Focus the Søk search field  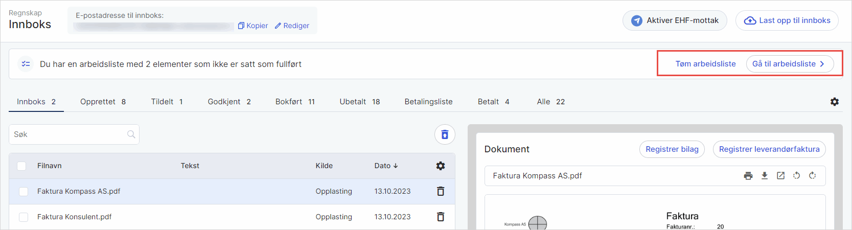(69, 134)
